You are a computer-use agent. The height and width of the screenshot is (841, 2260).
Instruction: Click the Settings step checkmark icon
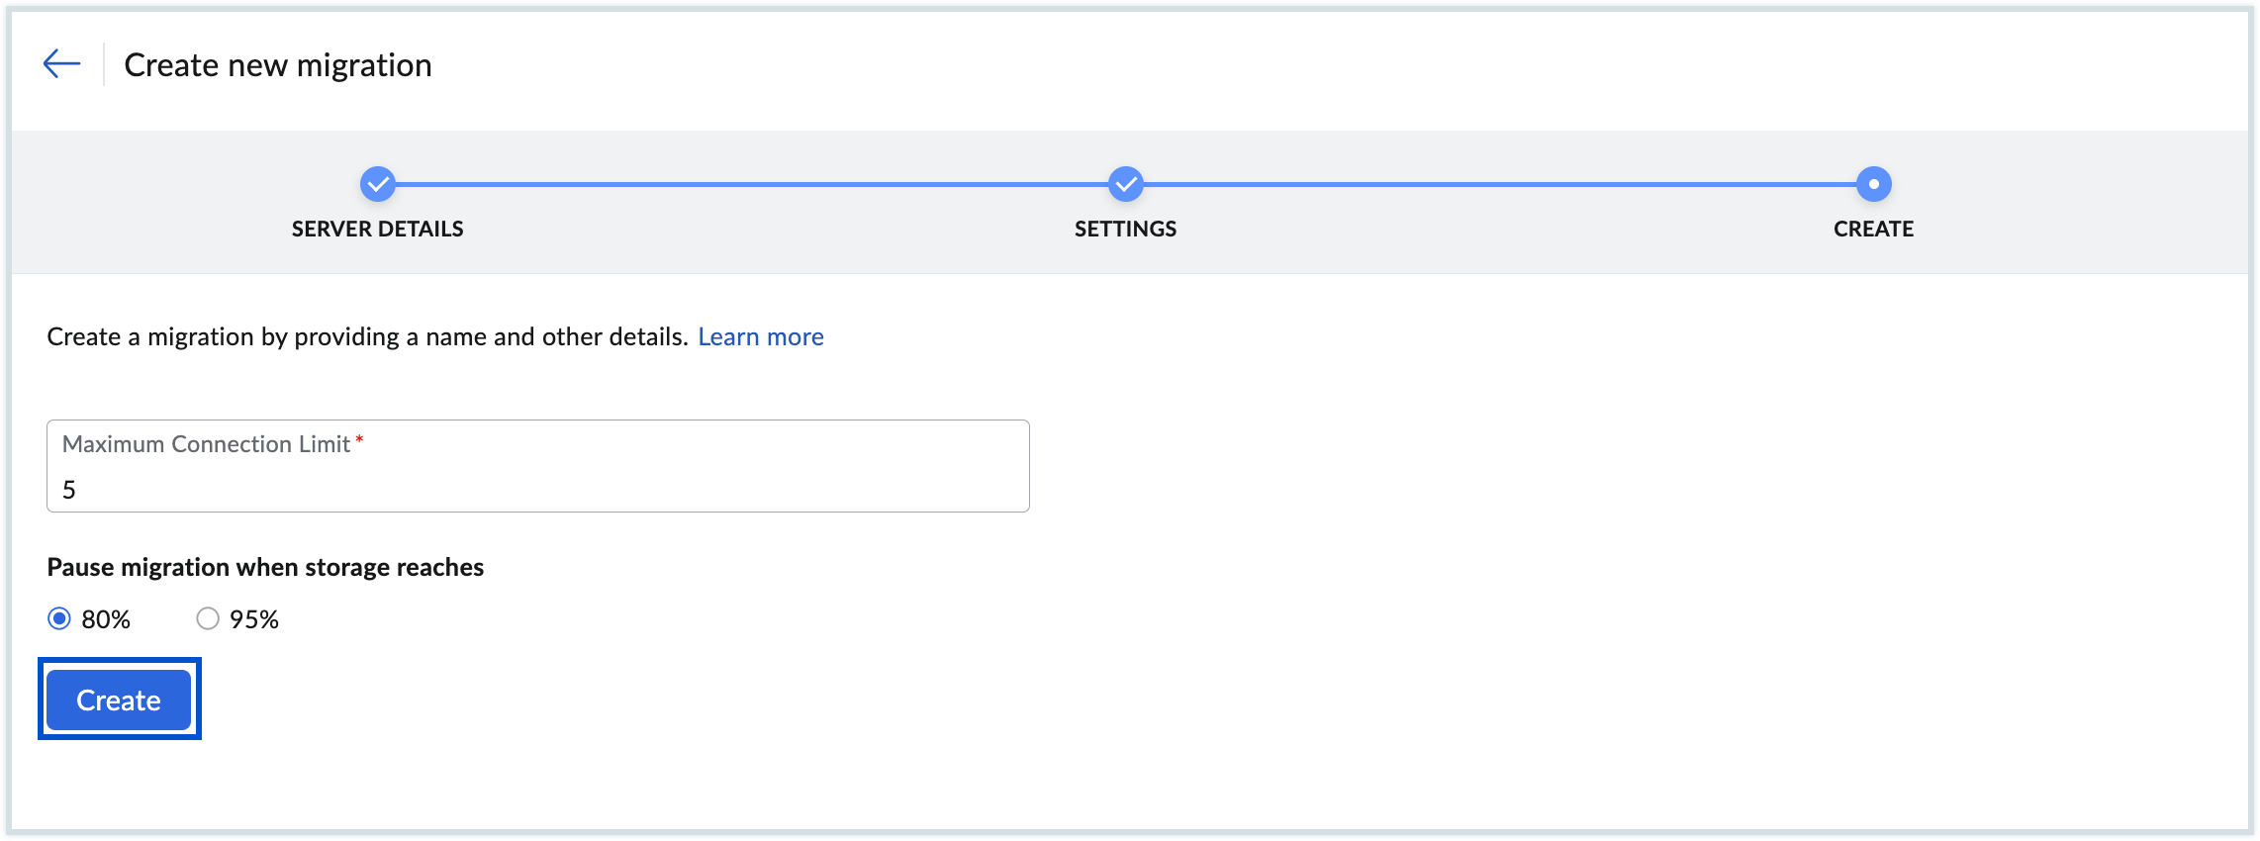pyautogui.click(x=1126, y=184)
